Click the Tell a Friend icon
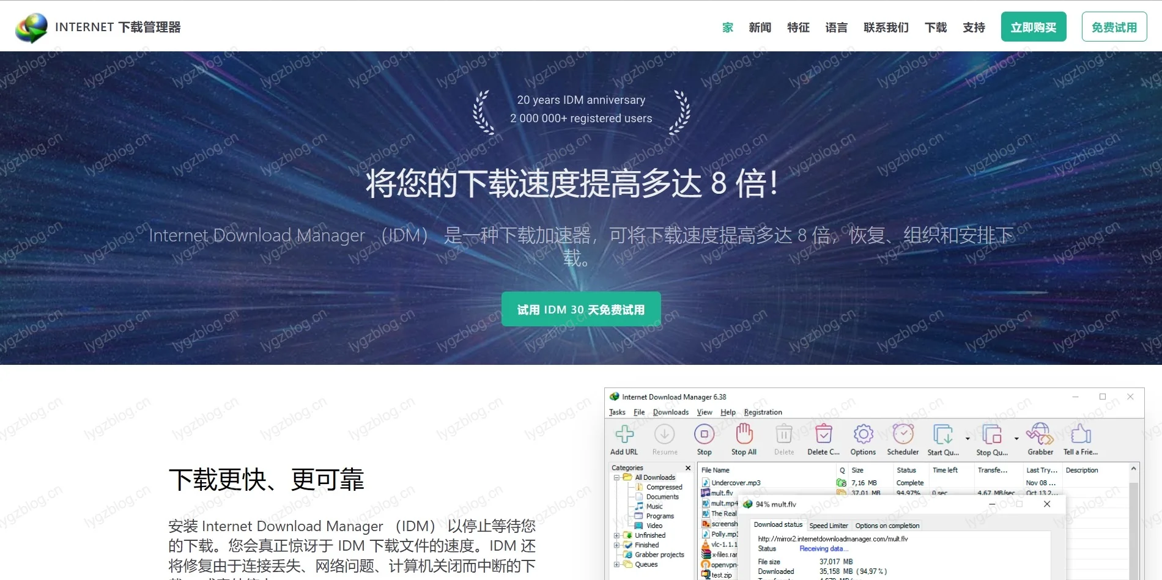 tap(1080, 434)
